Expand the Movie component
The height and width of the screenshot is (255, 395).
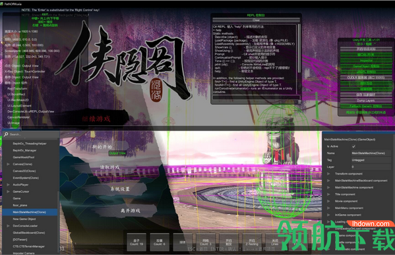coord(328,201)
